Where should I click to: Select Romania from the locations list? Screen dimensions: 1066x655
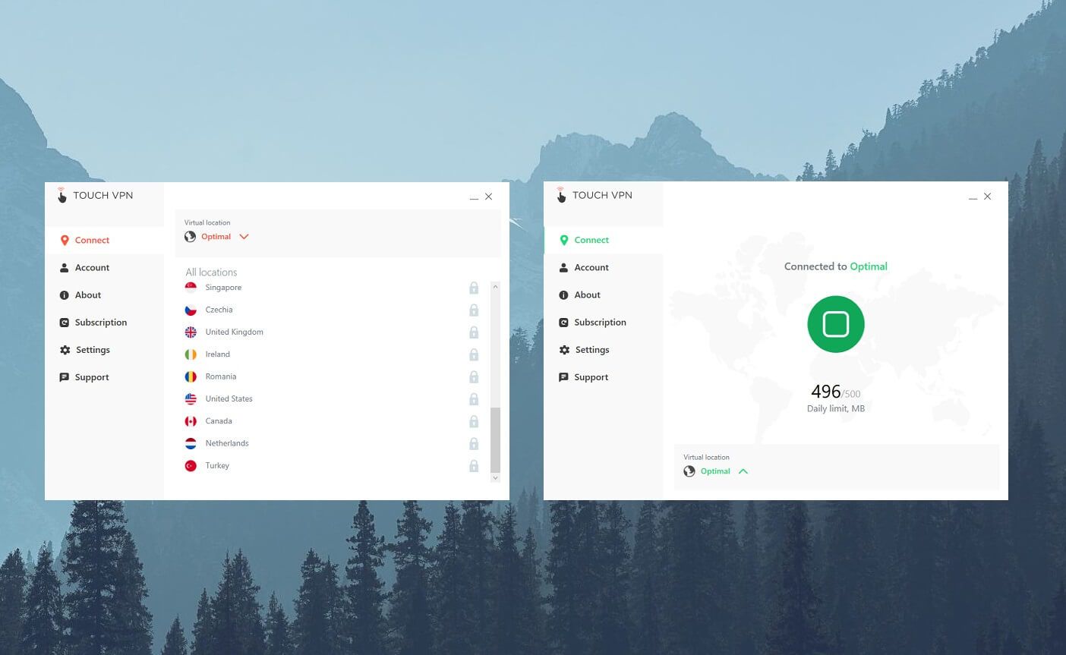(333, 376)
